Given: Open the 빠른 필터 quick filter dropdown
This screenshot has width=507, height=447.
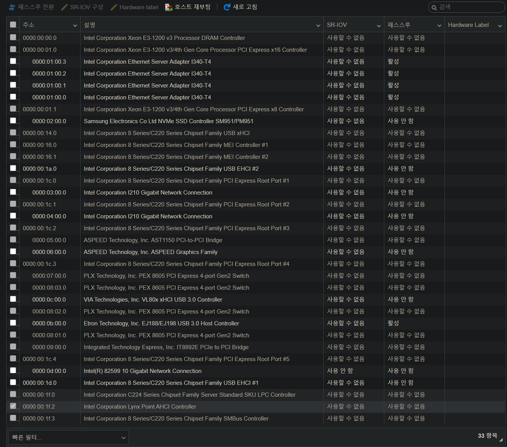Looking at the screenshot, I should pyautogui.click(x=68, y=437).
